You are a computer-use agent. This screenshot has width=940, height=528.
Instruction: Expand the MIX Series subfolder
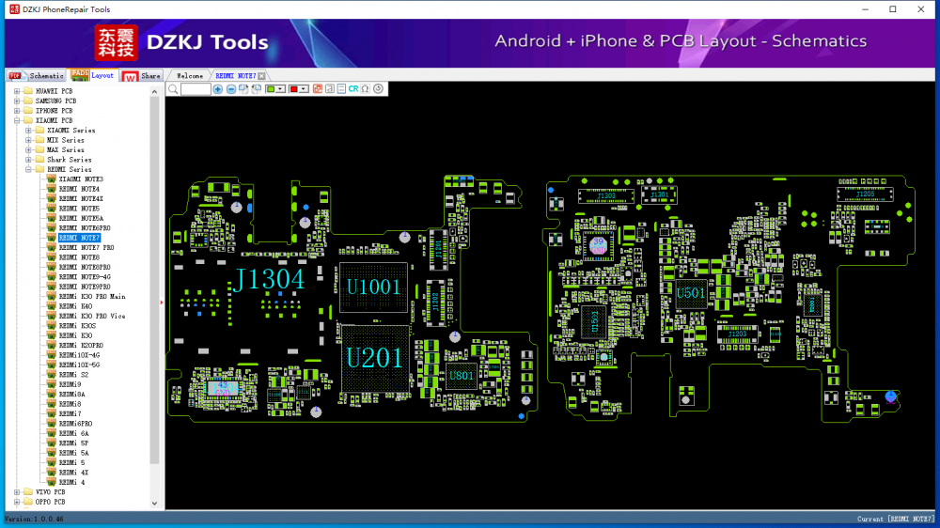tap(28, 140)
